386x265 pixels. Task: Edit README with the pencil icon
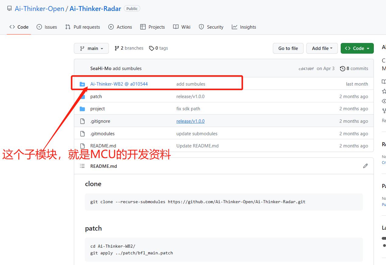(365, 166)
